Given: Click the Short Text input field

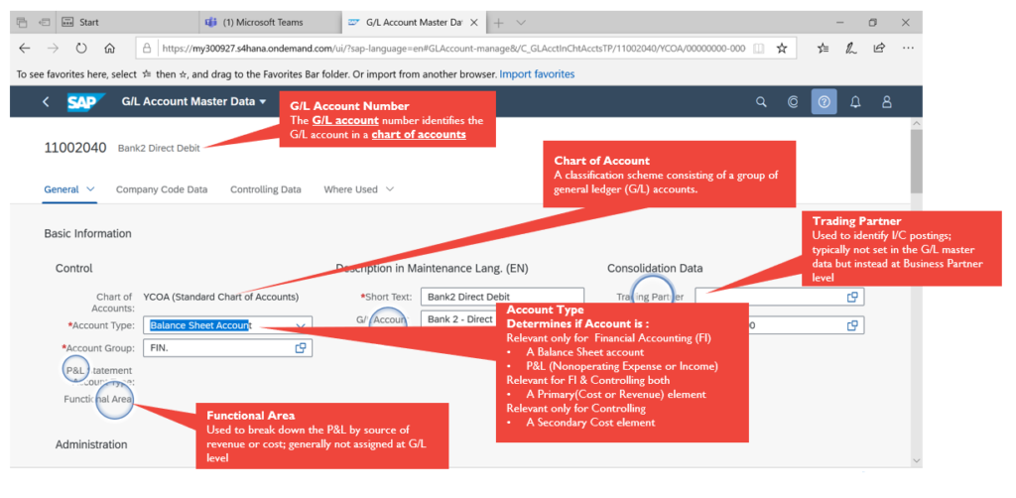Looking at the screenshot, I should [502, 297].
